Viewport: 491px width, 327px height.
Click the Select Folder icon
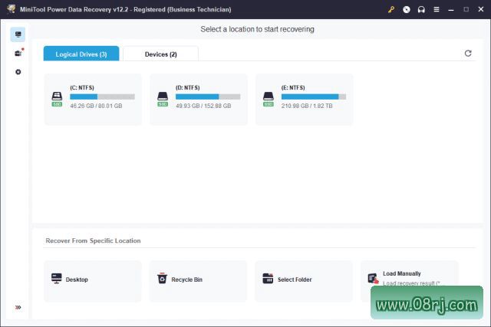coord(268,278)
